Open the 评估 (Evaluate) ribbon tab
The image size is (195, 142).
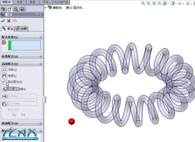coord(45,2)
